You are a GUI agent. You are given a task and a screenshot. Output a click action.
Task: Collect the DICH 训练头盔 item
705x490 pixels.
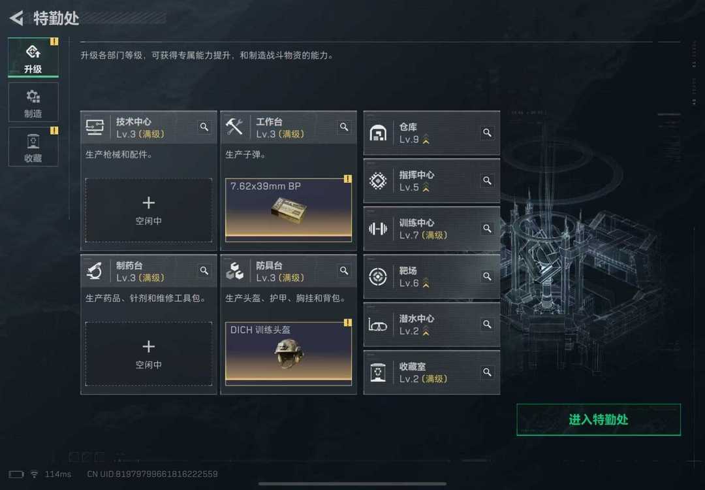tap(289, 353)
